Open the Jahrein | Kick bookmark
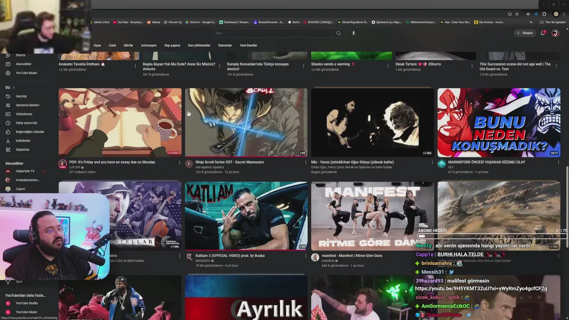Screen dimensions: 569x320 (x=100, y=22)
